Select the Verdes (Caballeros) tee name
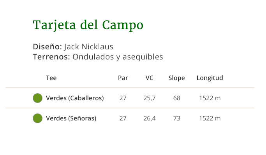266x155 pixels. click(x=75, y=98)
